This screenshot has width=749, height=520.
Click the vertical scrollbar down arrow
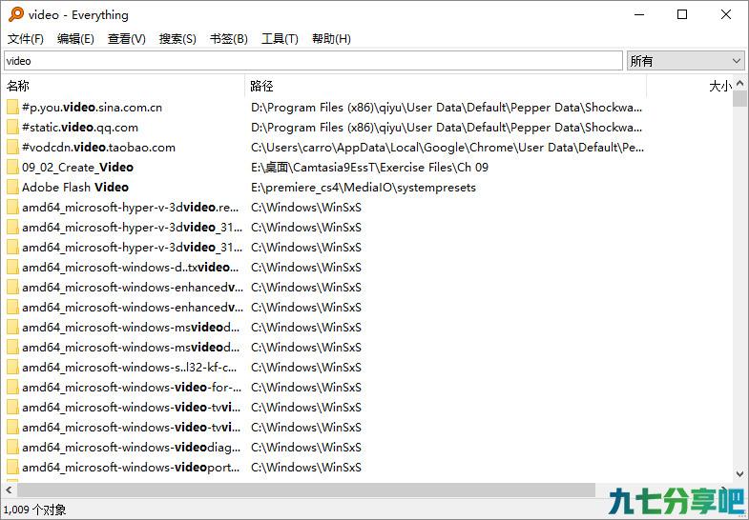click(x=739, y=473)
